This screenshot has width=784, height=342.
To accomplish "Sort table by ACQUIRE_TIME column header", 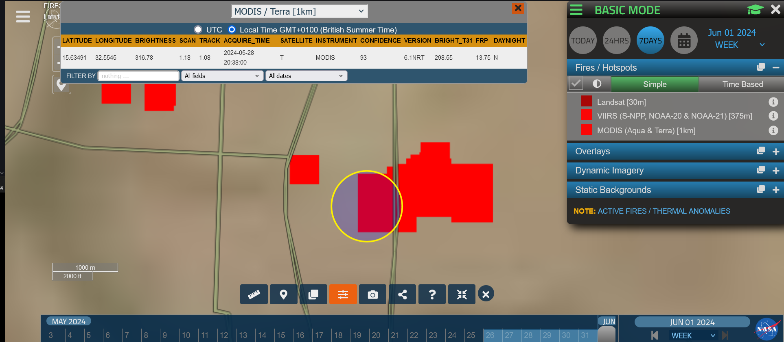I will coord(247,41).
